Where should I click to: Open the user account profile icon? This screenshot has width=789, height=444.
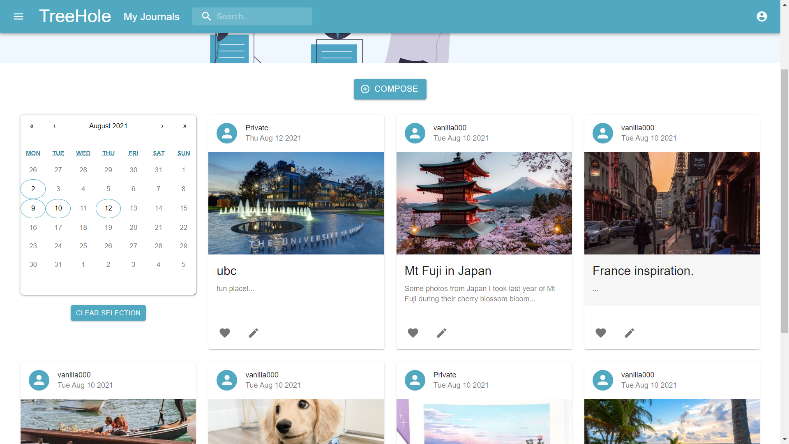pyautogui.click(x=761, y=16)
